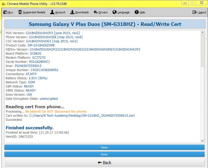Click the Reading cert from phone heading
The height and width of the screenshot is (168, 208).
point(35,107)
